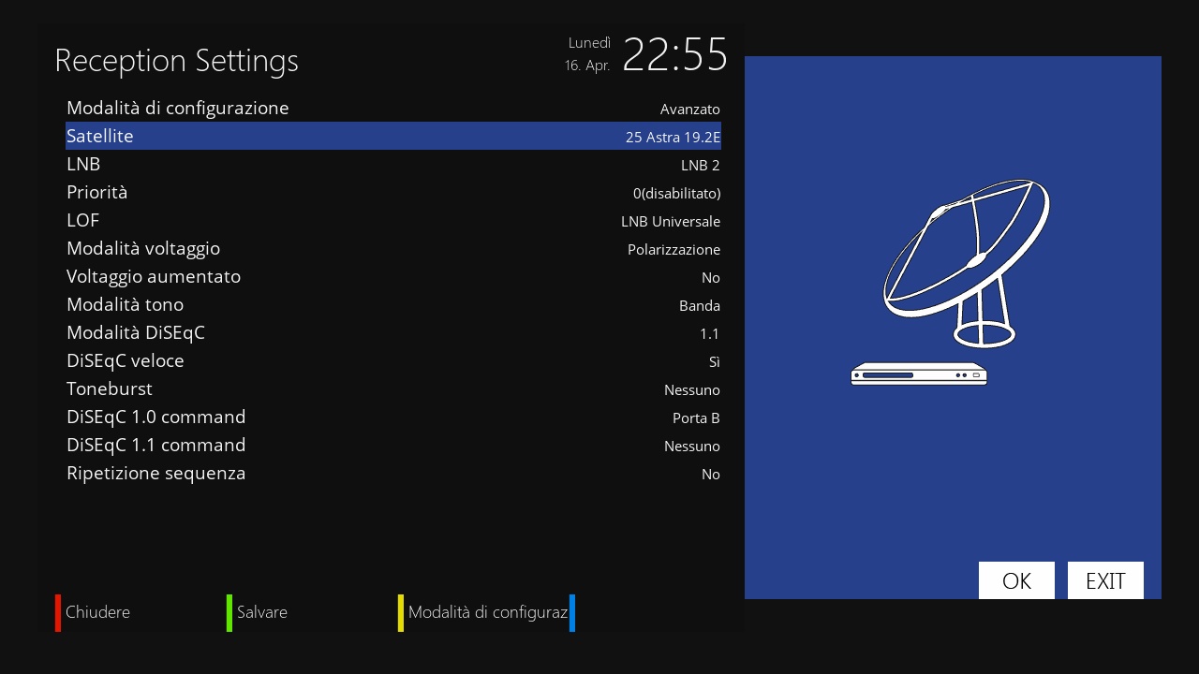Image resolution: width=1199 pixels, height=674 pixels.
Task: Change the LNB Universale value
Action: pyautogui.click(x=671, y=222)
